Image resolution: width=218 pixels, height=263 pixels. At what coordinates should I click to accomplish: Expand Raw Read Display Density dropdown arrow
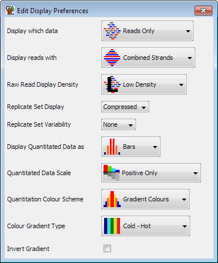pos(181,85)
